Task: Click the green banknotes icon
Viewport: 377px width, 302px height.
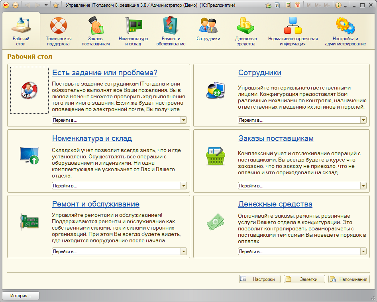Action: [216, 221]
